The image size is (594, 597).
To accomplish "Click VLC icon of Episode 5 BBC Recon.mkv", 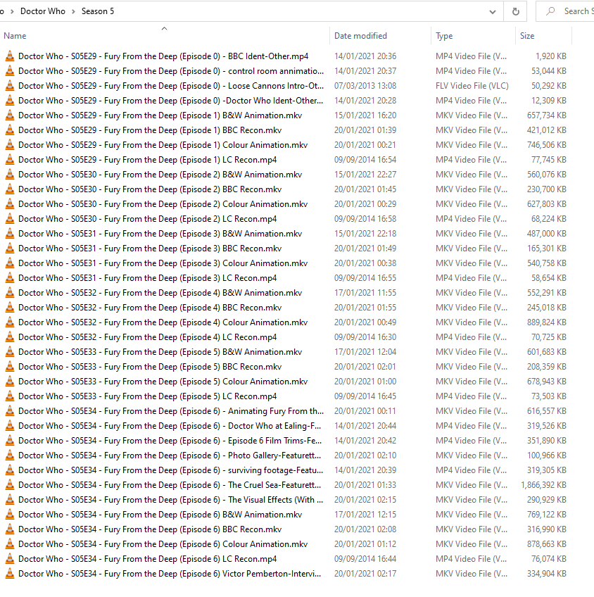I will click(x=10, y=367).
